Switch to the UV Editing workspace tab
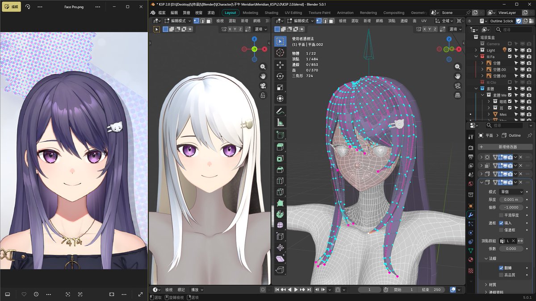 (293, 13)
